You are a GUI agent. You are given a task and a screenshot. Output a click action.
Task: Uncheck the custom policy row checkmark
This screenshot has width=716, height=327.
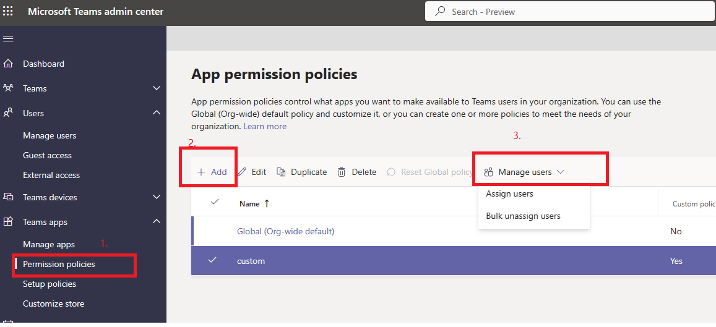212,260
